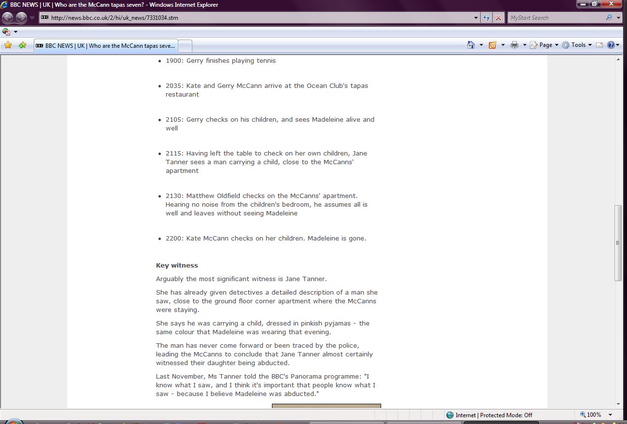Image resolution: width=627 pixels, height=424 pixels.
Task: Open the zoom level dropdown arrow
Action: click(611, 415)
